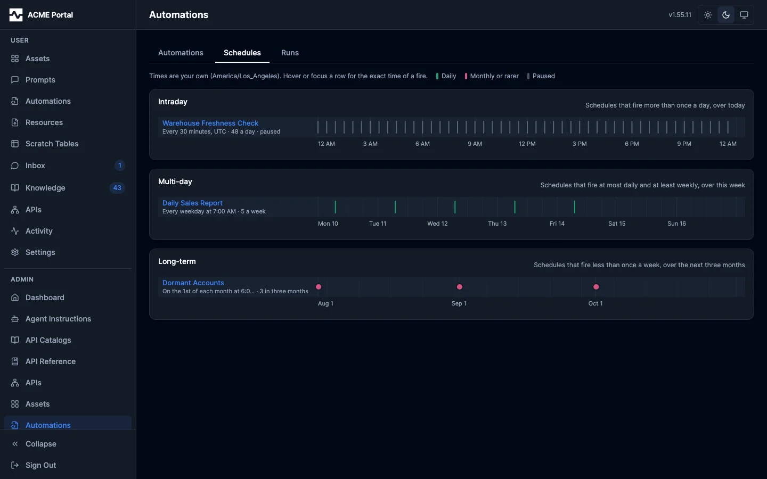Click the Settings gear icon
Viewport: 767px width, 479px height.
pos(15,252)
